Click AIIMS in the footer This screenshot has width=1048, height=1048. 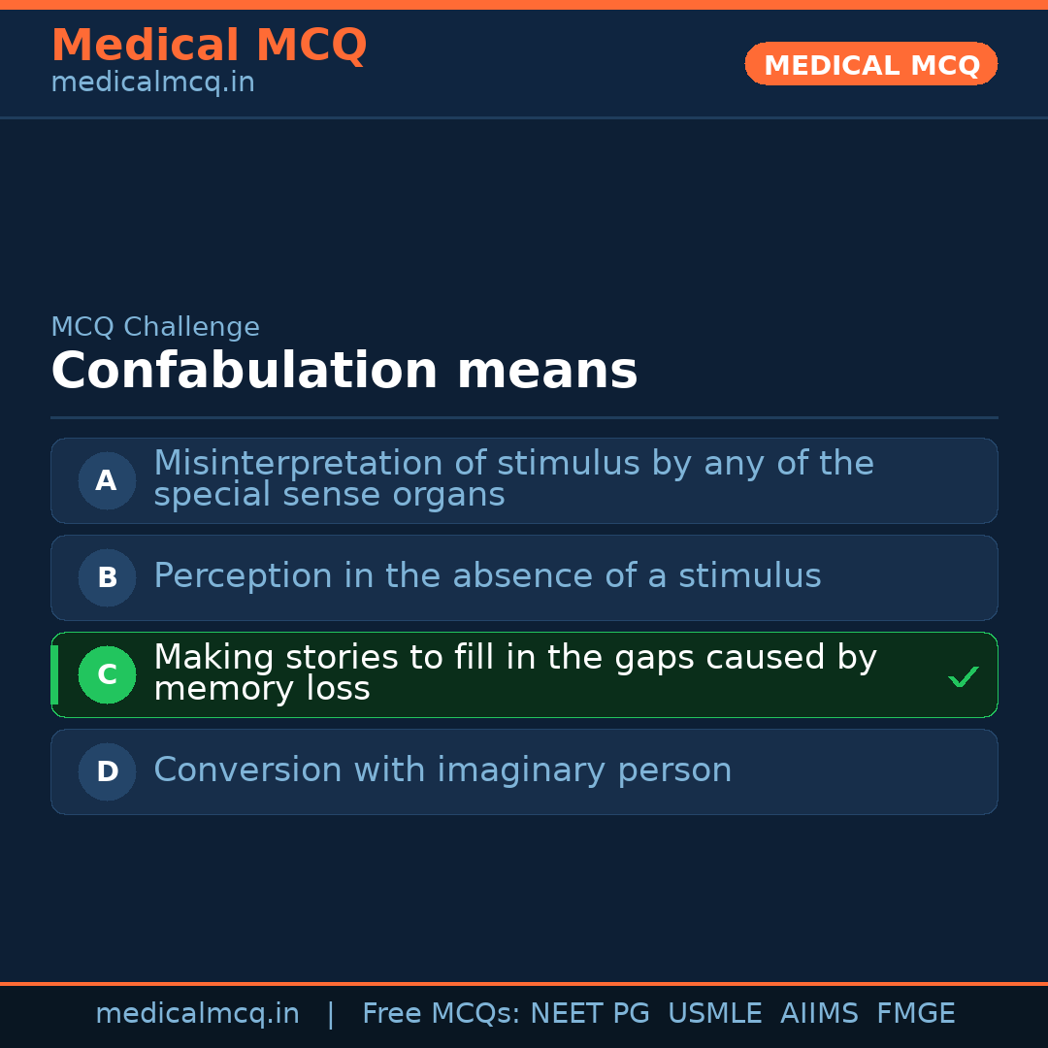(819, 1014)
